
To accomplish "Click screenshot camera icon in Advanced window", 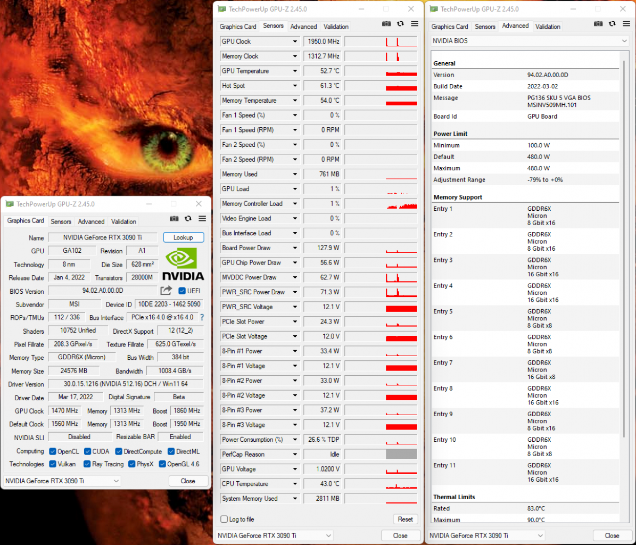I will tap(598, 23).
